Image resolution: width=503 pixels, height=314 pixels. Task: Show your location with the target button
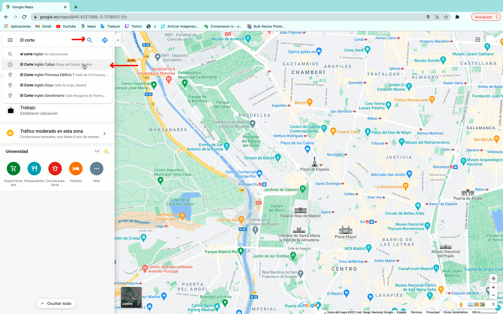point(493,279)
